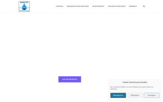The width and height of the screenshot is (163, 102).
Task: Accept cookies with Akzeptieren button
Action: click(118, 95)
